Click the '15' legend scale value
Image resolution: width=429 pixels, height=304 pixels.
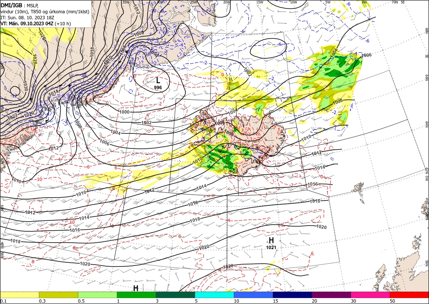(275, 301)
